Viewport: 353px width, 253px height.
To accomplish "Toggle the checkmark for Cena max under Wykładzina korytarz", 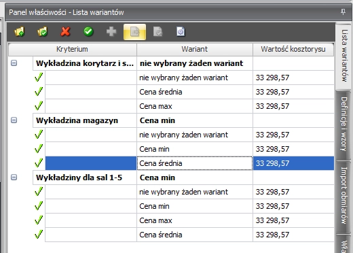I will coord(39,106).
